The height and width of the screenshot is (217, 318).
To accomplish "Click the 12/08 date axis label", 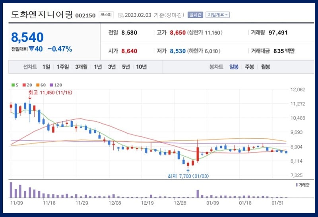I will [x=115, y=203].
